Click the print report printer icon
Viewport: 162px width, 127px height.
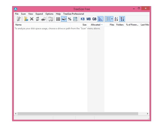[43, 19]
